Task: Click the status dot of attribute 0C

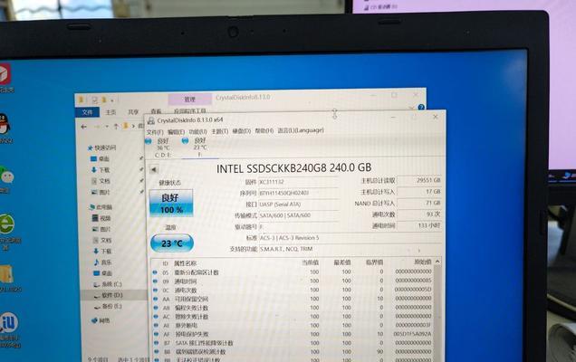Action: 155,290
